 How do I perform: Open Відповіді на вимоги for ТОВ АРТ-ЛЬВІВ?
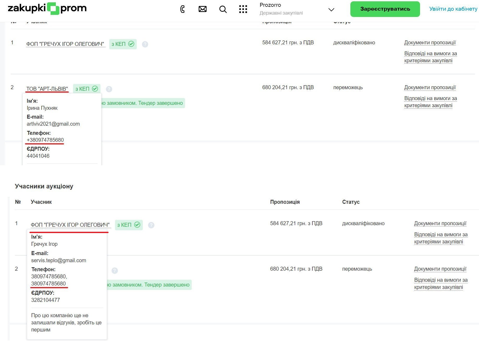click(430, 102)
